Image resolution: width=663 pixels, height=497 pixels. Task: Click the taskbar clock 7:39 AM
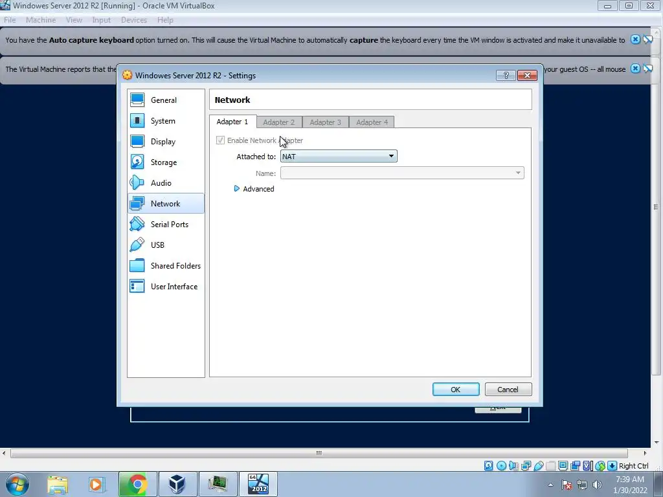pos(630,480)
